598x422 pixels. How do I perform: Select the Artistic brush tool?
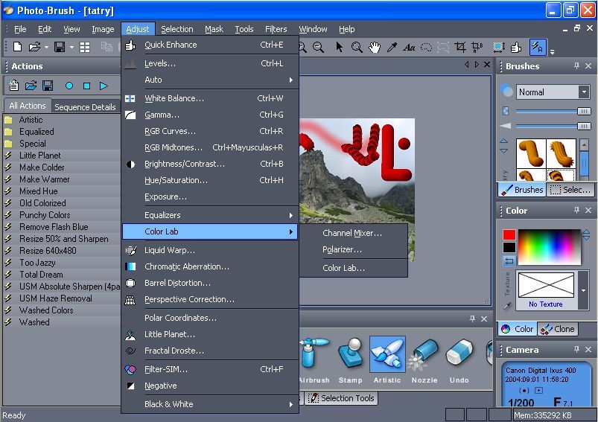coord(387,361)
